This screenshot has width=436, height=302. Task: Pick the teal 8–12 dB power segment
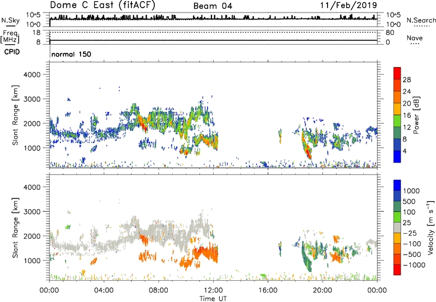397,133
